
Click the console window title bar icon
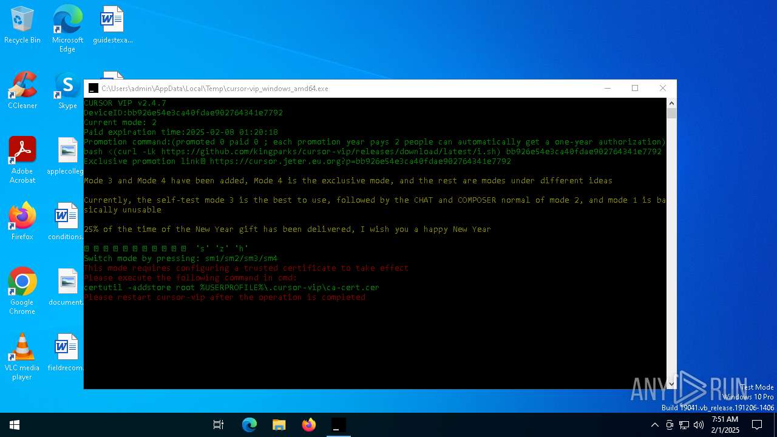pos(93,89)
